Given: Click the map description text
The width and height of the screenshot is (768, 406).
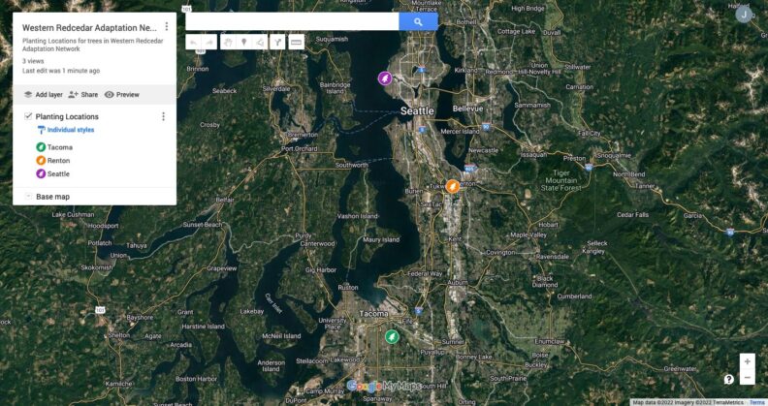Looking at the screenshot, I should pos(92,45).
